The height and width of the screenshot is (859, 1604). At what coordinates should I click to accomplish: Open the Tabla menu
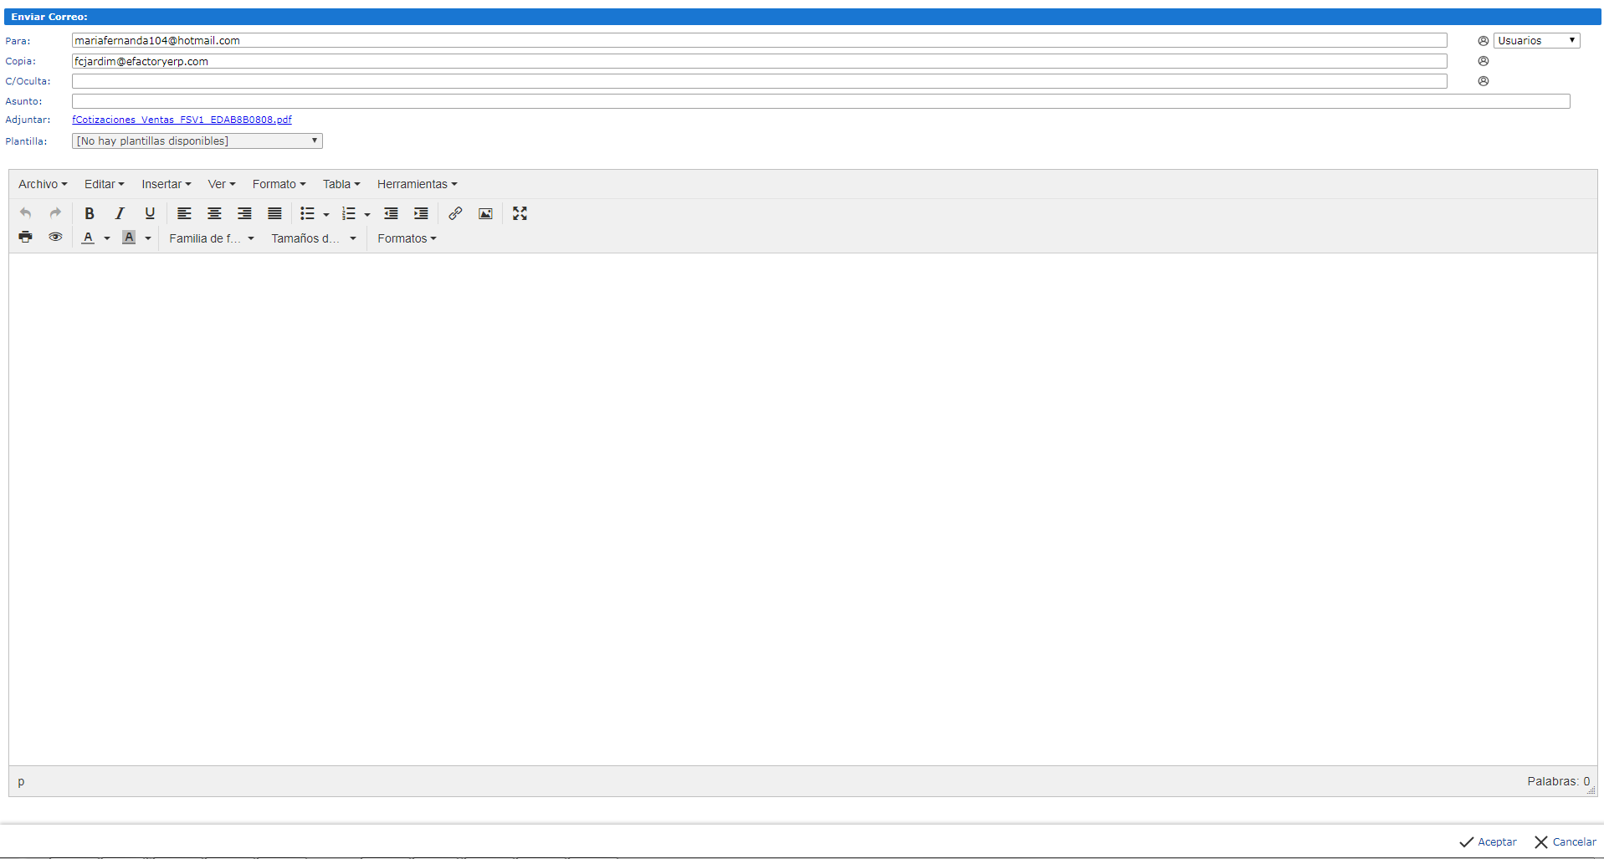pos(341,184)
